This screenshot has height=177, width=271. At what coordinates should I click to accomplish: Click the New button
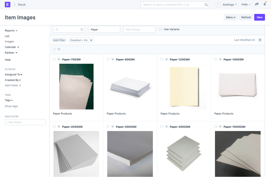click(x=259, y=17)
